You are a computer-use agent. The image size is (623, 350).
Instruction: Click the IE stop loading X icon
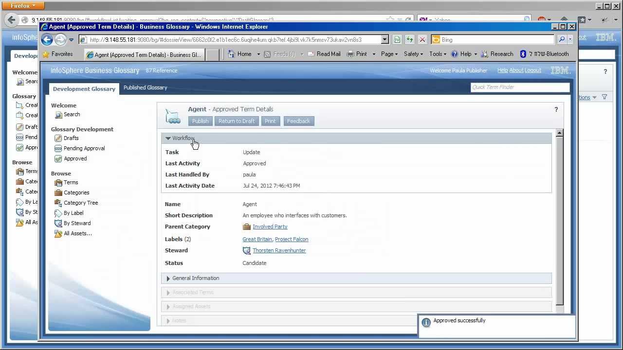pyautogui.click(x=422, y=40)
